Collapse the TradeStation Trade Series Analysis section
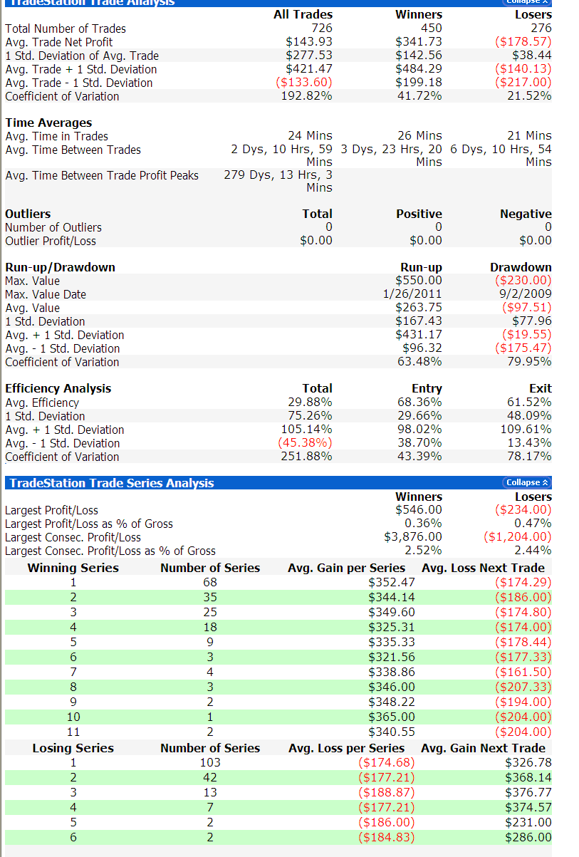The height and width of the screenshot is (857, 579). point(528,483)
